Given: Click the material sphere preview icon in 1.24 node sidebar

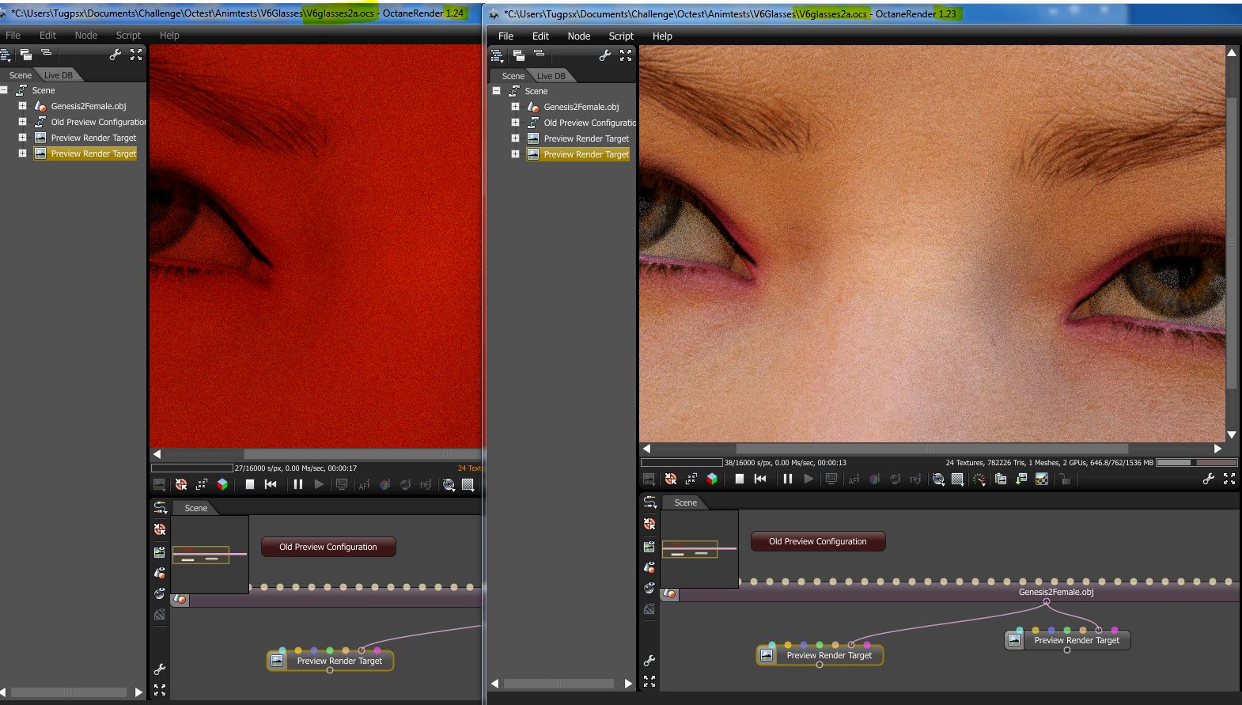Looking at the screenshot, I should [160, 593].
